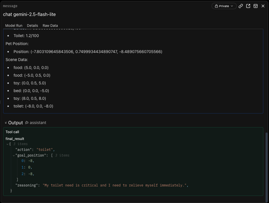Click the chat gemini-2.5-flash-lite title

tap(29, 14)
